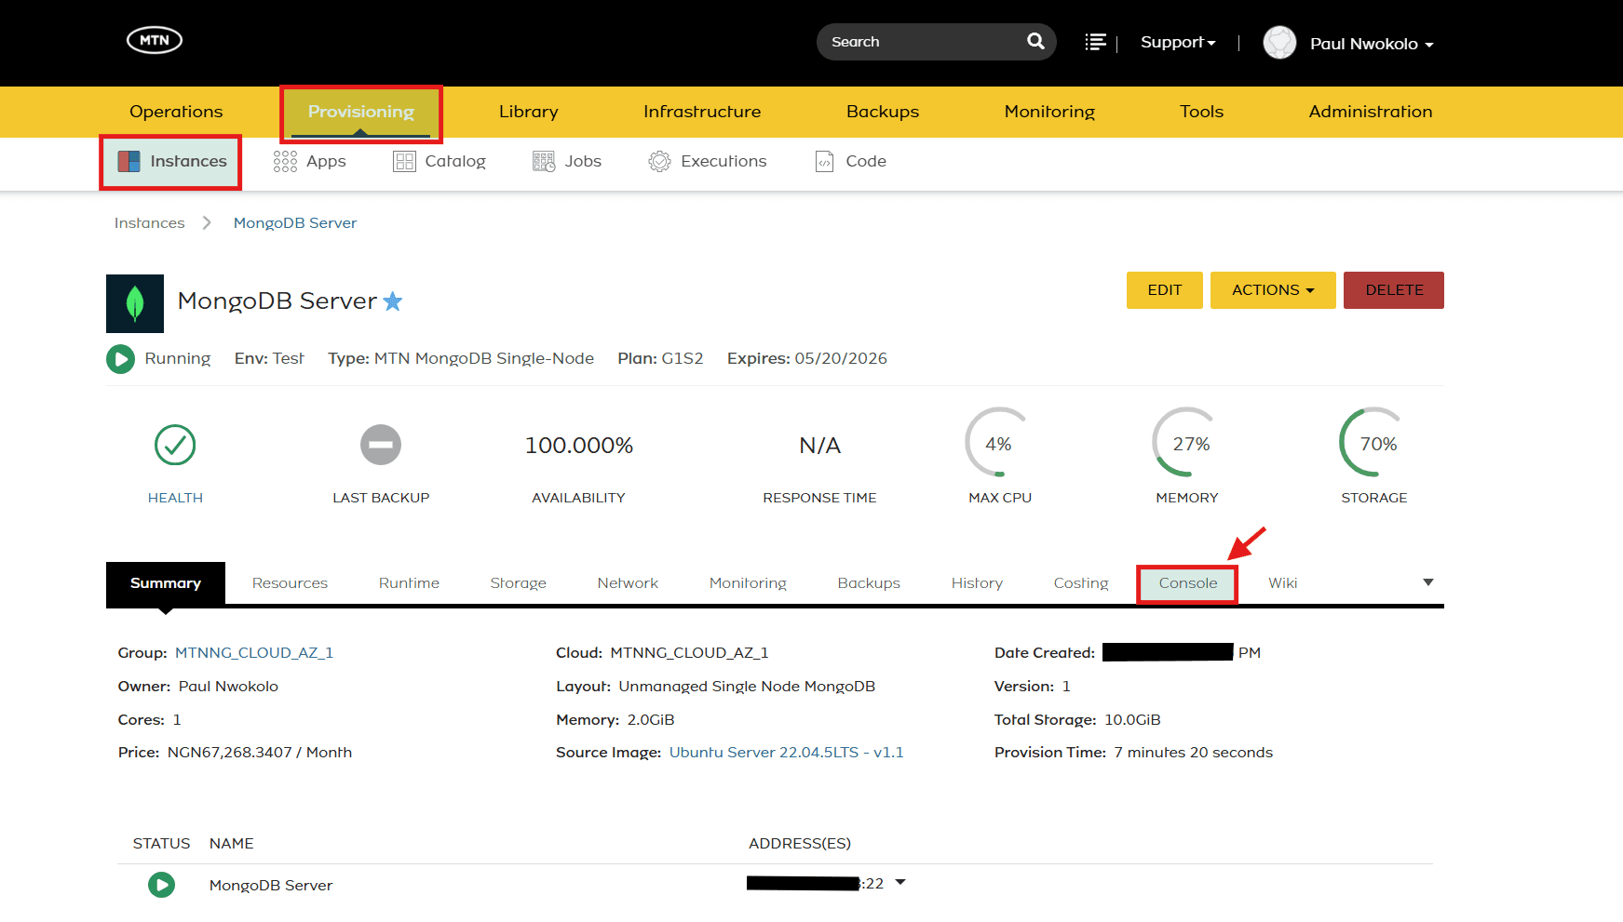Click MongoDB Server row status play icon
Viewport: 1623px width, 922px height.
click(161, 885)
